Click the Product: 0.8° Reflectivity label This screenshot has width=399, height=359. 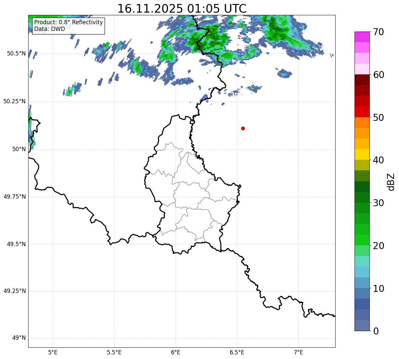(69, 22)
